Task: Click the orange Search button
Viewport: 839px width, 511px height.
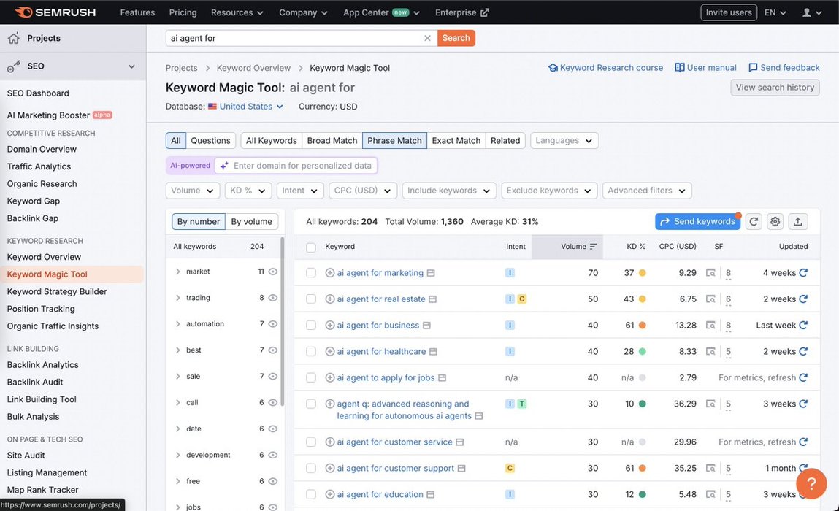Action: coord(456,38)
